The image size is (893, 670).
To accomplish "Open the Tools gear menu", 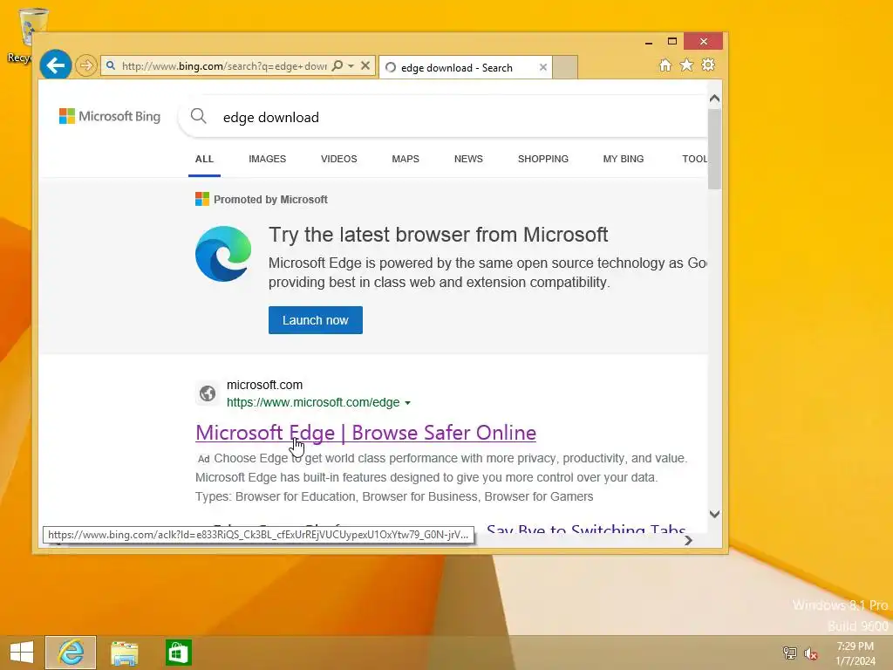I will [x=708, y=65].
